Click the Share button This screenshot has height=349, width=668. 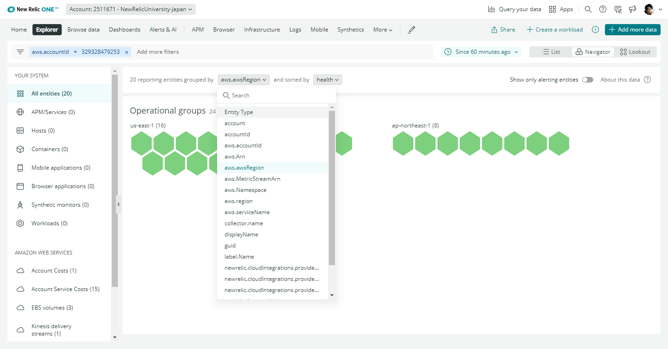pos(503,30)
